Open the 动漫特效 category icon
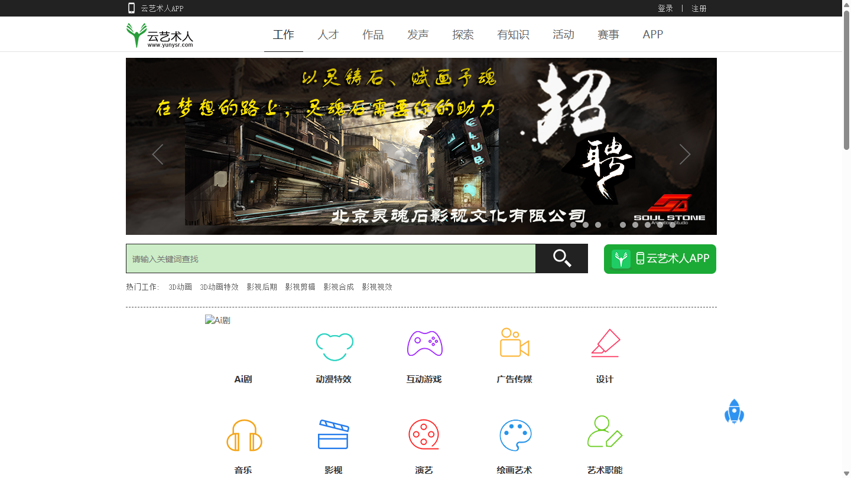Viewport: 851px width, 478px height. (334, 346)
